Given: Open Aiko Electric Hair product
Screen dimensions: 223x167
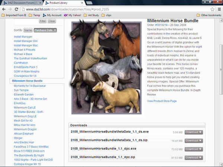Looking at the screenshot, I should click(x=24, y=142).
